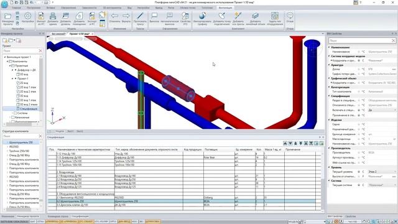Clear the BIM Свойства search field
398x224 pixels.
click(393, 40)
